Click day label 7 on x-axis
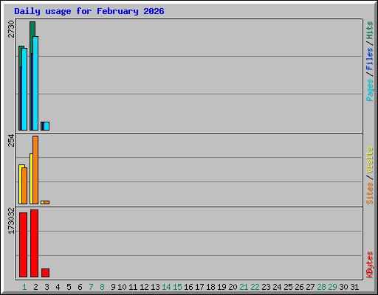Image resolution: width=378 pixels, height=295 pixels. [x=91, y=287]
